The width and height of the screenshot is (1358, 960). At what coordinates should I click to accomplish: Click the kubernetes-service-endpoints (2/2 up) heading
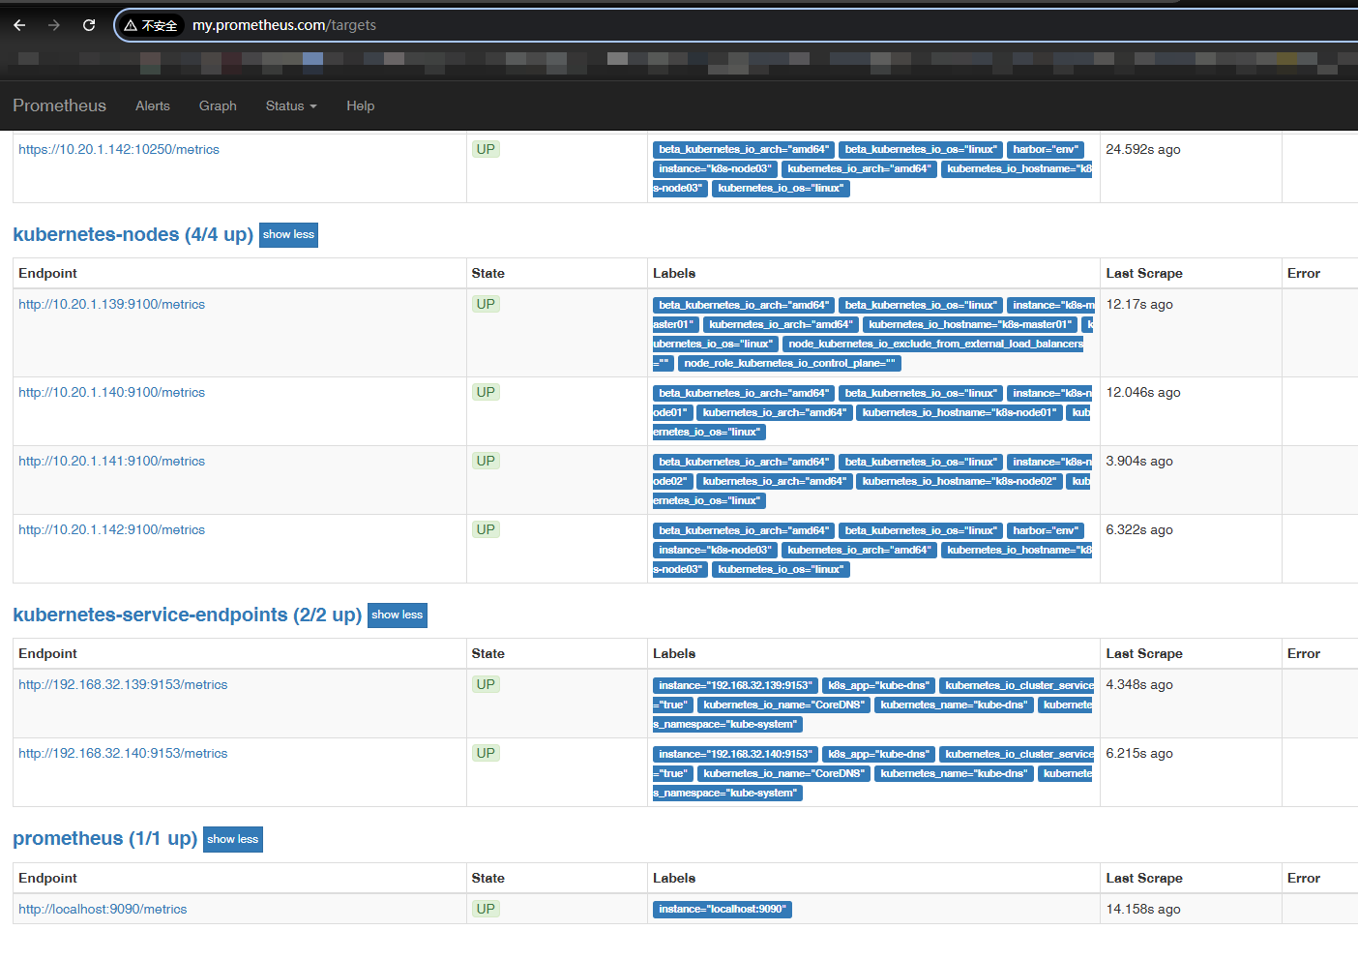click(x=187, y=615)
